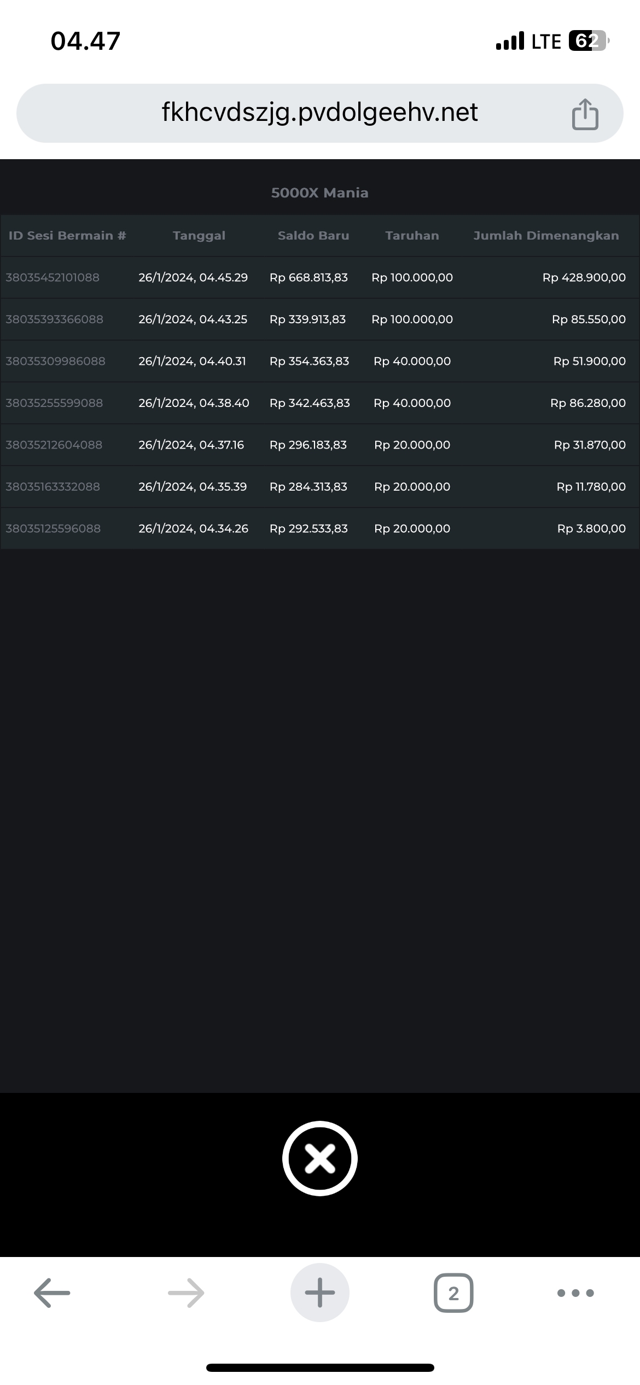
Task: Open the three-dot browser menu
Action: (575, 1293)
